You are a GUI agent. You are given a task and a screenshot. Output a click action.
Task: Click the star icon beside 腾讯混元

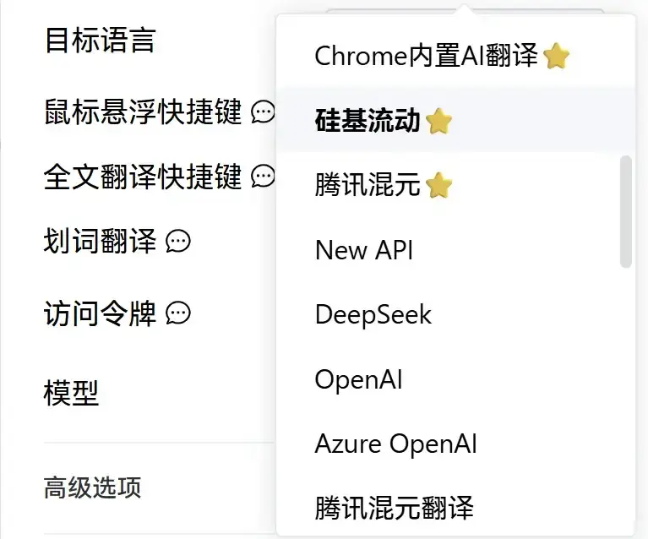pos(438,185)
